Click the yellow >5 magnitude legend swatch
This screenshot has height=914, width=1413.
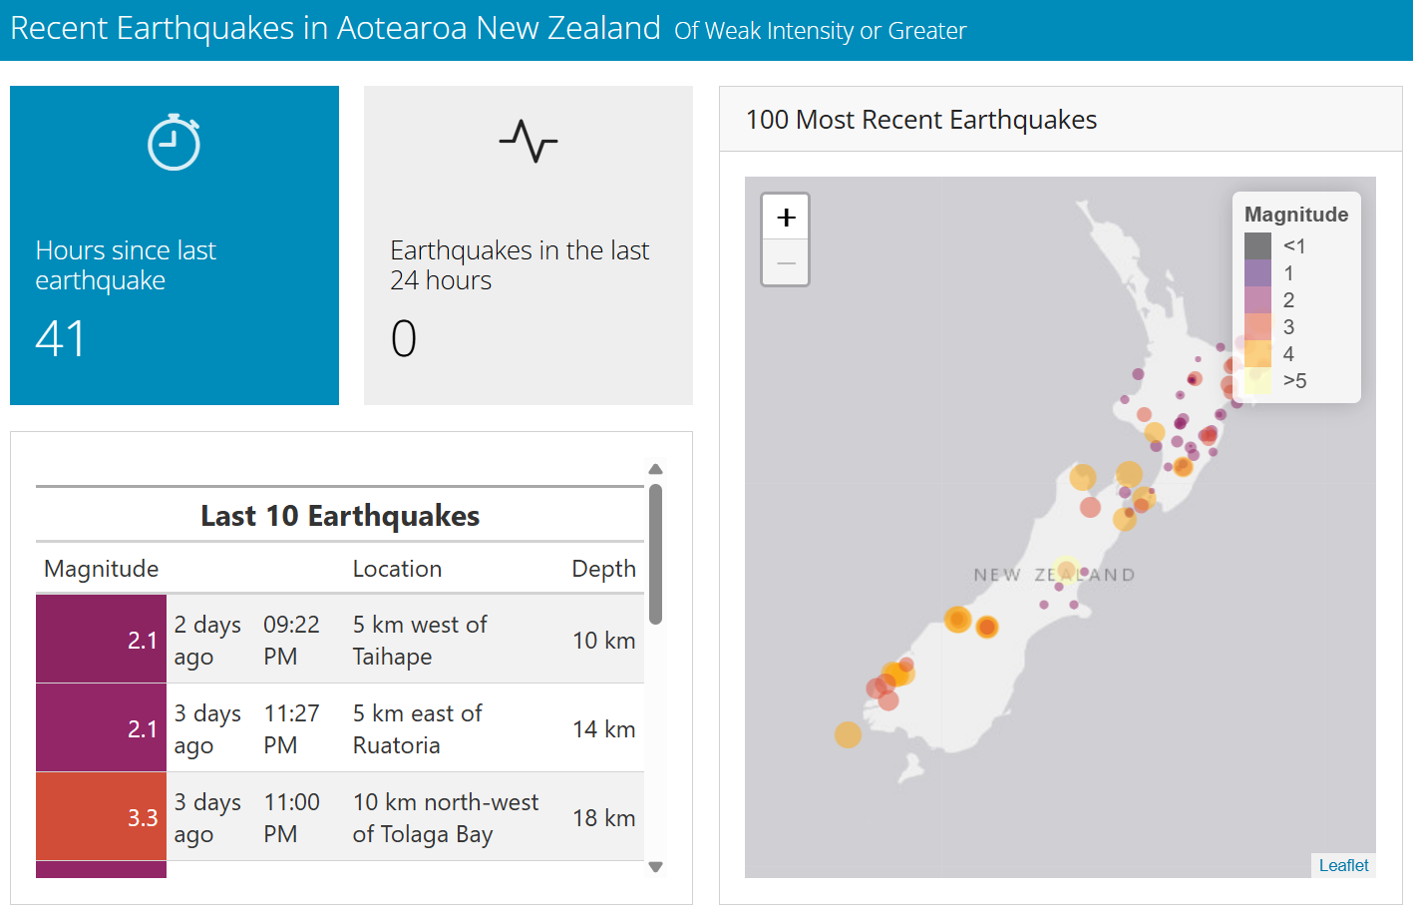point(1257,380)
